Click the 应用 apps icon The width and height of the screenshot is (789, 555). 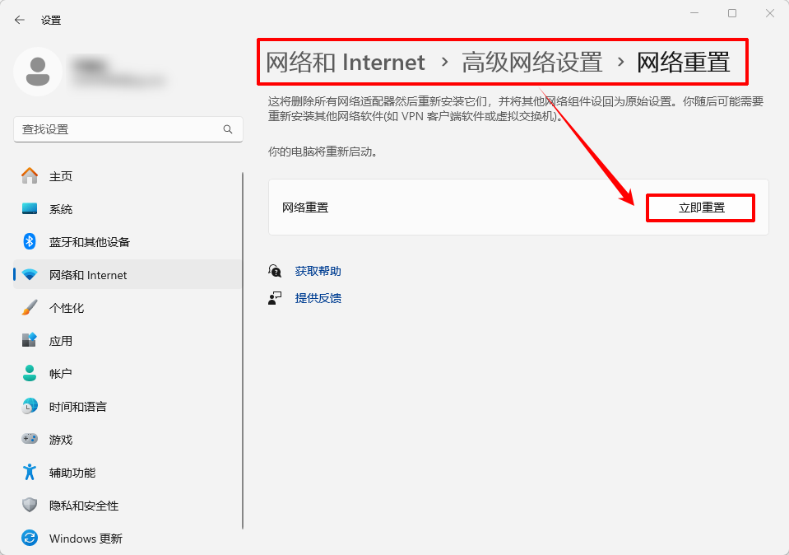30,340
